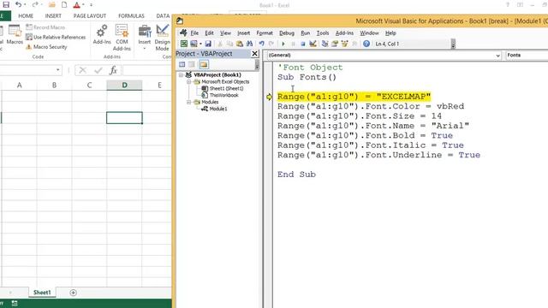Save the project using the VBA floppy icon
The width and height of the screenshot is (548, 308).
tap(208, 44)
